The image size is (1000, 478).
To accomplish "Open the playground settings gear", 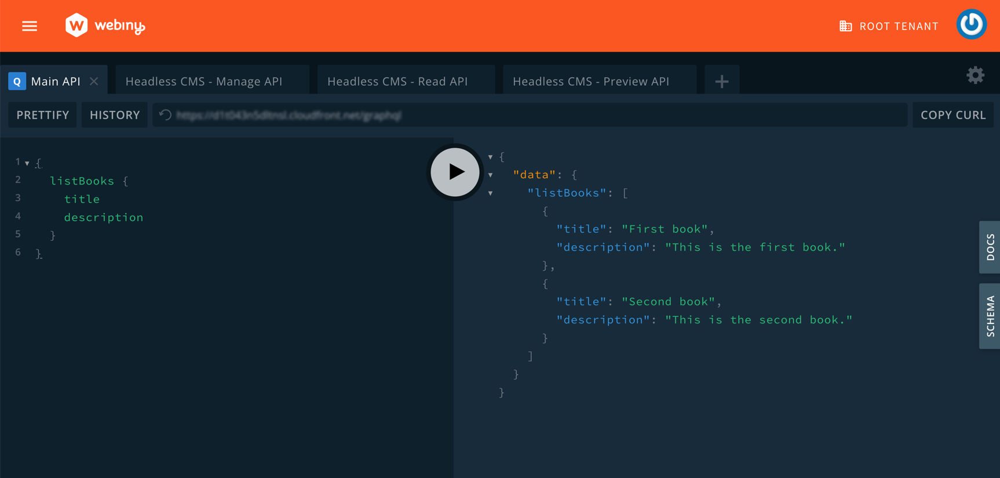I will 975,75.
